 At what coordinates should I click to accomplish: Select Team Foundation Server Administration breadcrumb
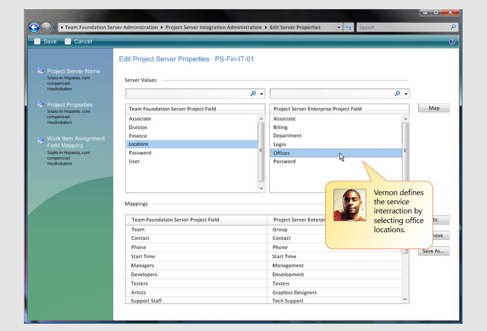click(111, 27)
